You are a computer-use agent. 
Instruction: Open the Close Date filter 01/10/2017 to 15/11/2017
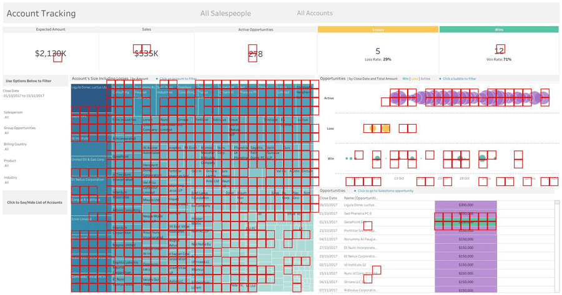point(24,96)
